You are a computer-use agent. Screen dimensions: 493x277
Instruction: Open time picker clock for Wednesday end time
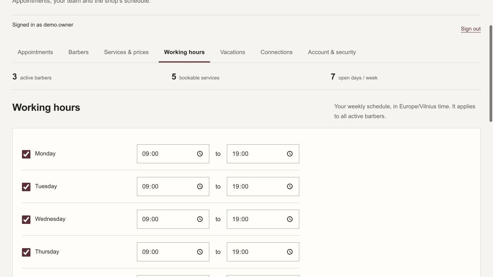pos(290,219)
